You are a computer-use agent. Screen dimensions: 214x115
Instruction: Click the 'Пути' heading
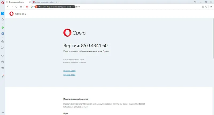pos(66,113)
